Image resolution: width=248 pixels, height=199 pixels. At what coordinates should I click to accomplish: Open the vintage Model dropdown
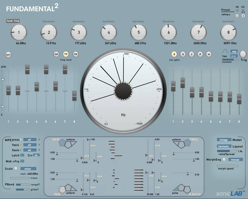224,140
